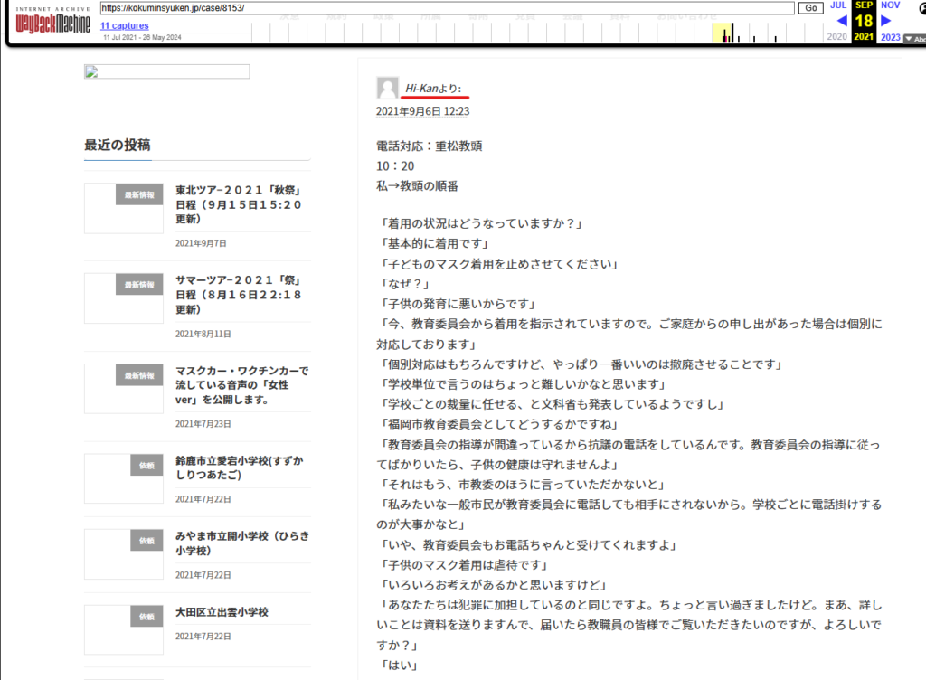Select NOV month in Wayback toolbar
The width and height of the screenshot is (926, 680).
pyautogui.click(x=890, y=5)
